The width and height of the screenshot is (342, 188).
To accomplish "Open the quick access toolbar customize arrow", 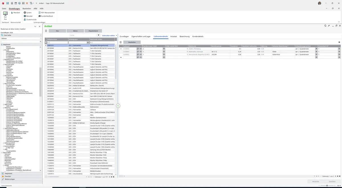I will [36, 3].
